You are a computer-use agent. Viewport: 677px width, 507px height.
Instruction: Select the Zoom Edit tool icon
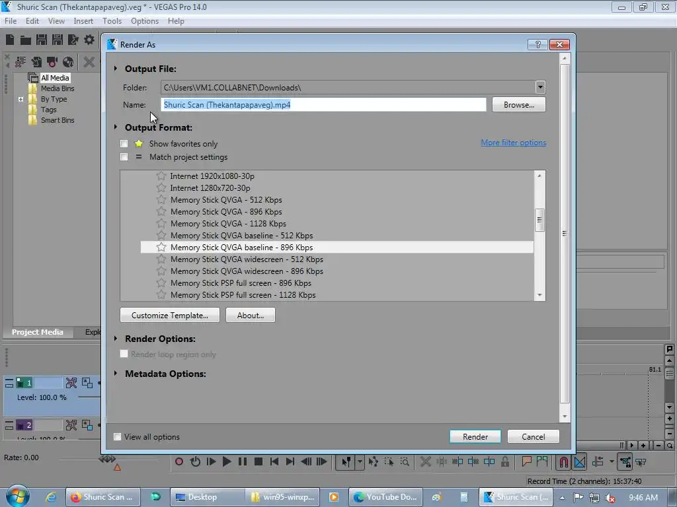click(x=405, y=461)
